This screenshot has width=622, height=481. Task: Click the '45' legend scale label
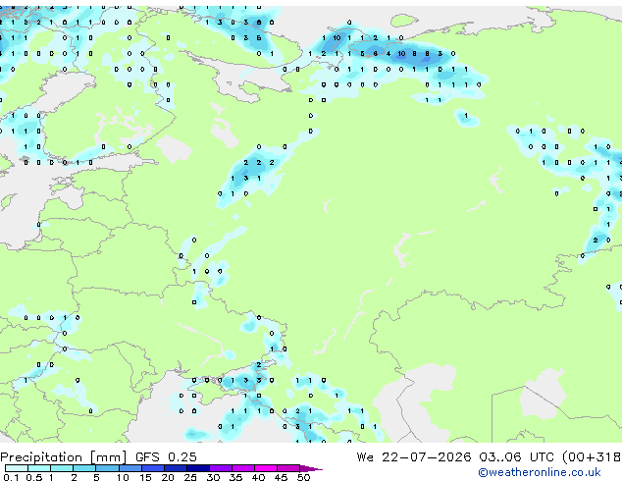(281, 477)
